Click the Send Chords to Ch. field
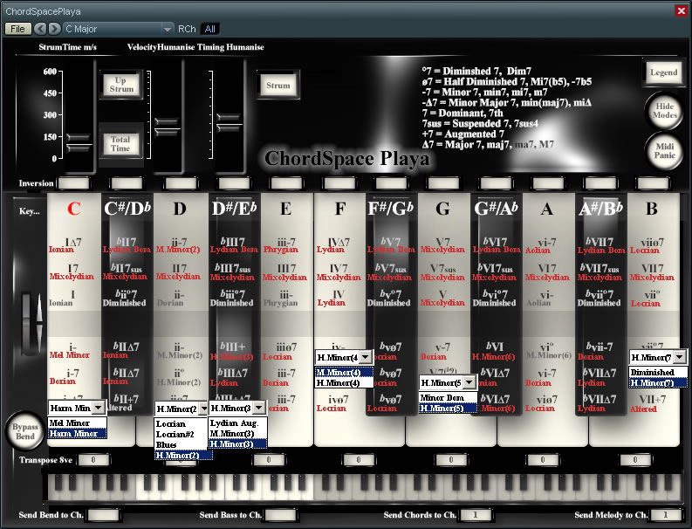Viewport: 692px width, 529px height. [476, 514]
